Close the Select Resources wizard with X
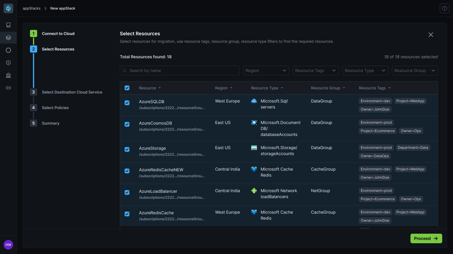The height and width of the screenshot is (254, 453). point(431,35)
